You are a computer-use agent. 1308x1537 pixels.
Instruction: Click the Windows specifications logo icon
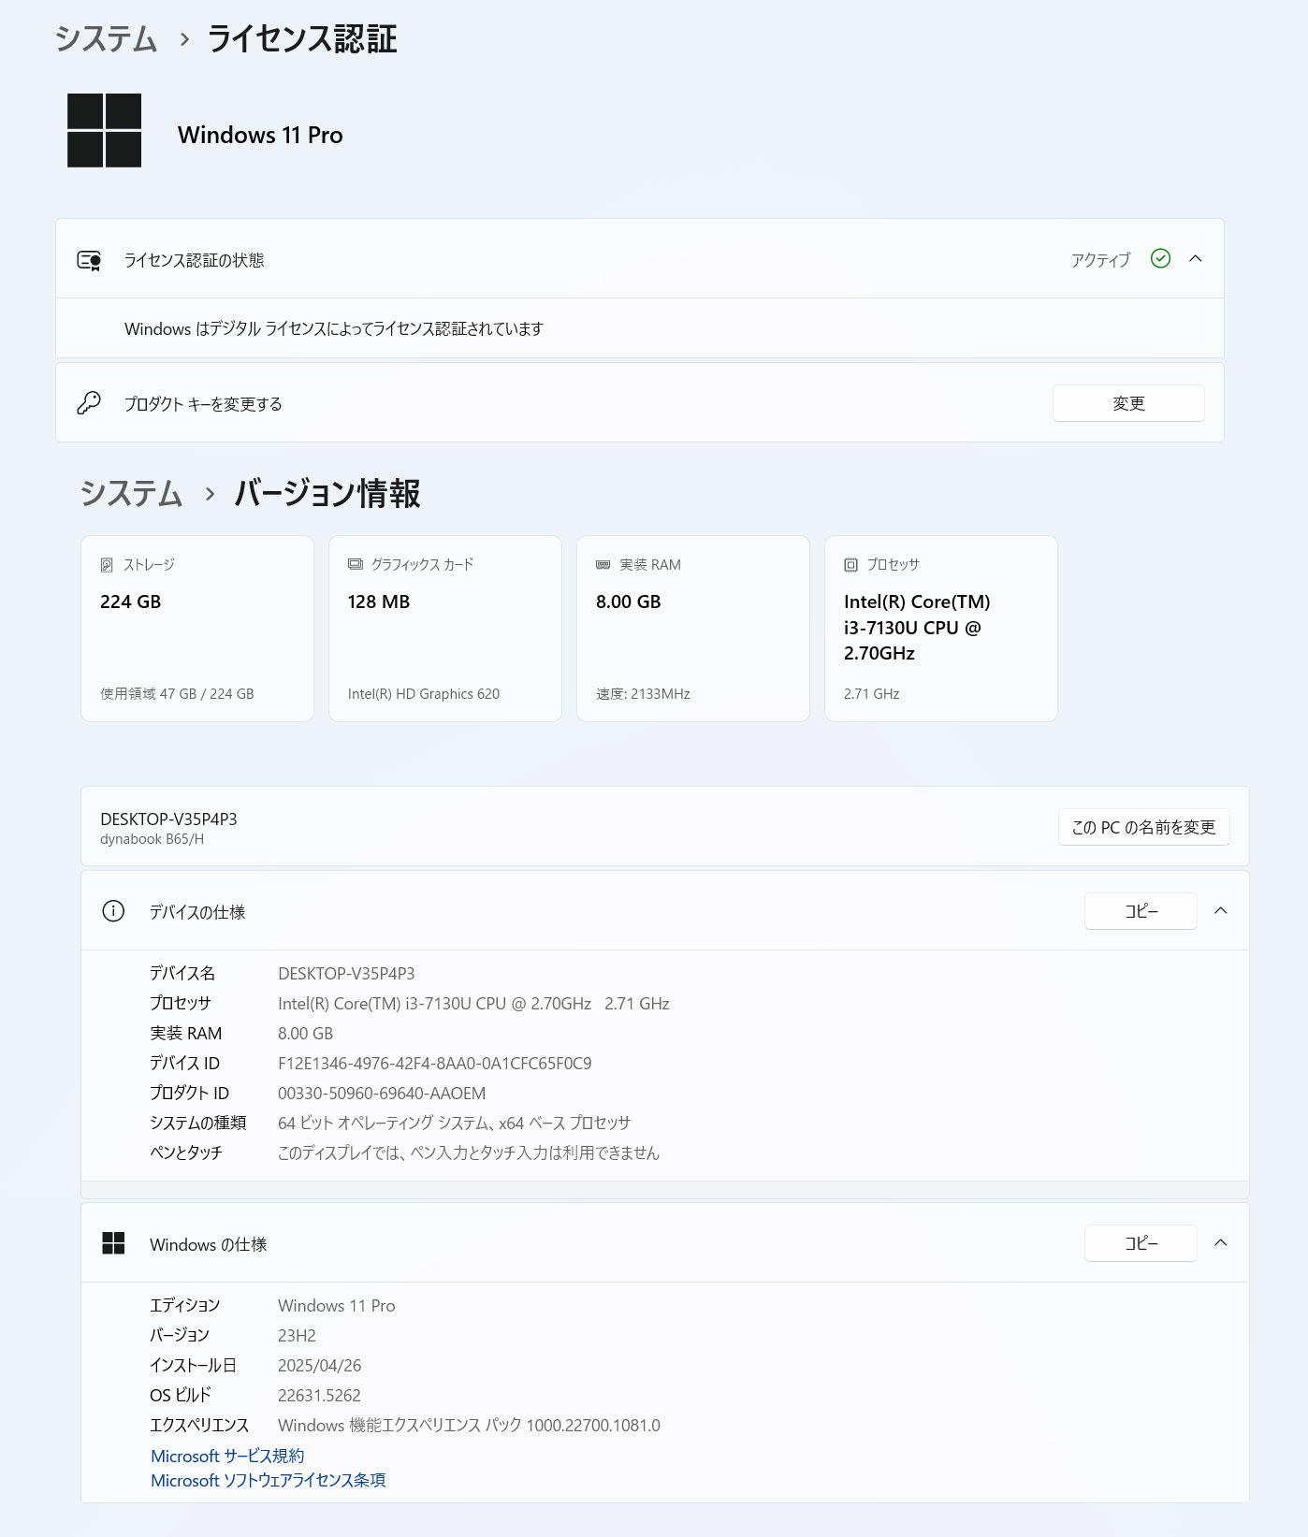click(x=113, y=1243)
